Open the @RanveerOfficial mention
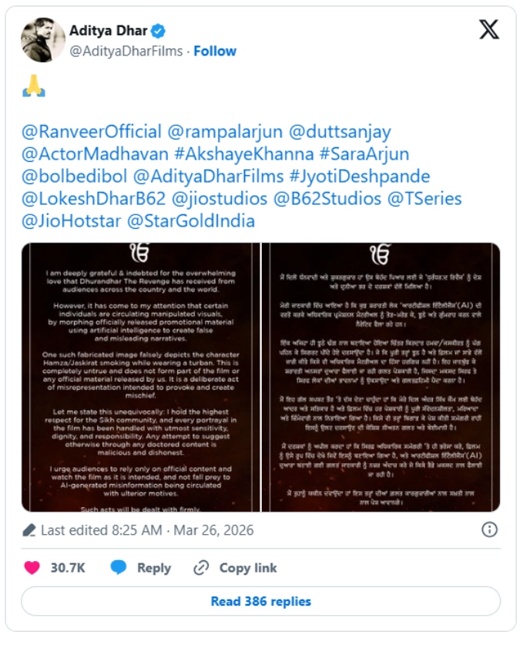This screenshot has width=520, height=655. tap(92, 132)
